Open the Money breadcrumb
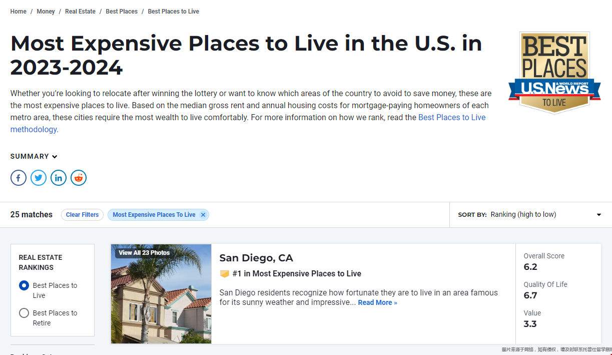The height and width of the screenshot is (355, 612). (46, 12)
